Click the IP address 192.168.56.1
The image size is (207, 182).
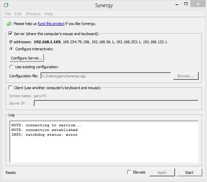(x=103, y=42)
